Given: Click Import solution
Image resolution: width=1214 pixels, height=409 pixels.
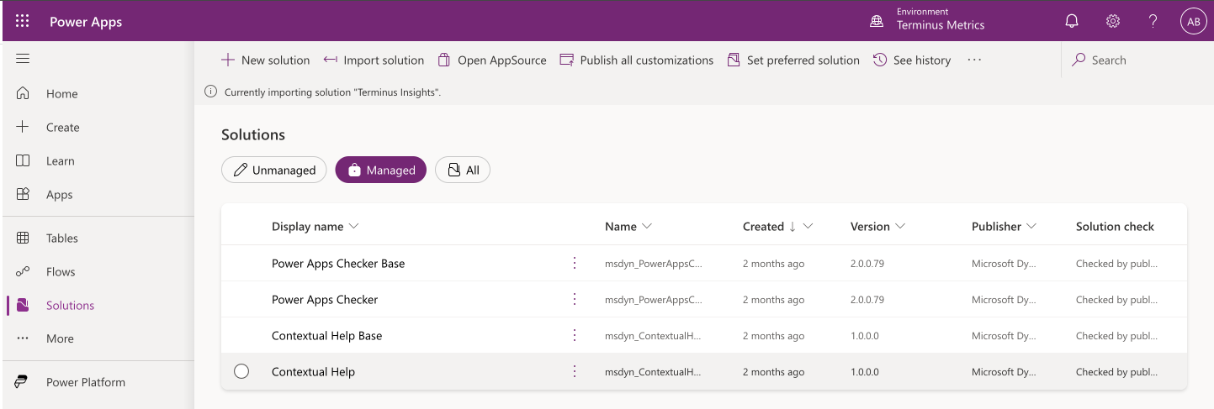Looking at the screenshot, I should pos(374,60).
